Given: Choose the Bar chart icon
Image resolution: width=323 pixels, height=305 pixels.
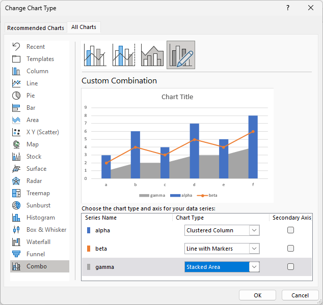Looking at the screenshot, I should pos(16,108).
